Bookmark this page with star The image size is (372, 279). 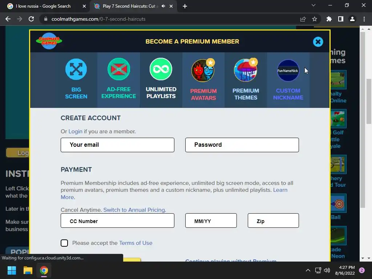pyautogui.click(x=315, y=19)
